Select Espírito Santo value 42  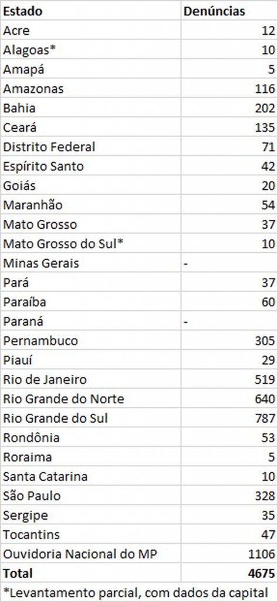click(x=229, y=166)
